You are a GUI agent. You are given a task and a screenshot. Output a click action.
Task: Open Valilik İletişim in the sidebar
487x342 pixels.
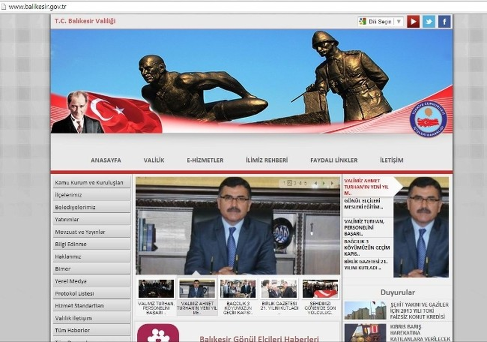click(92, 318)
